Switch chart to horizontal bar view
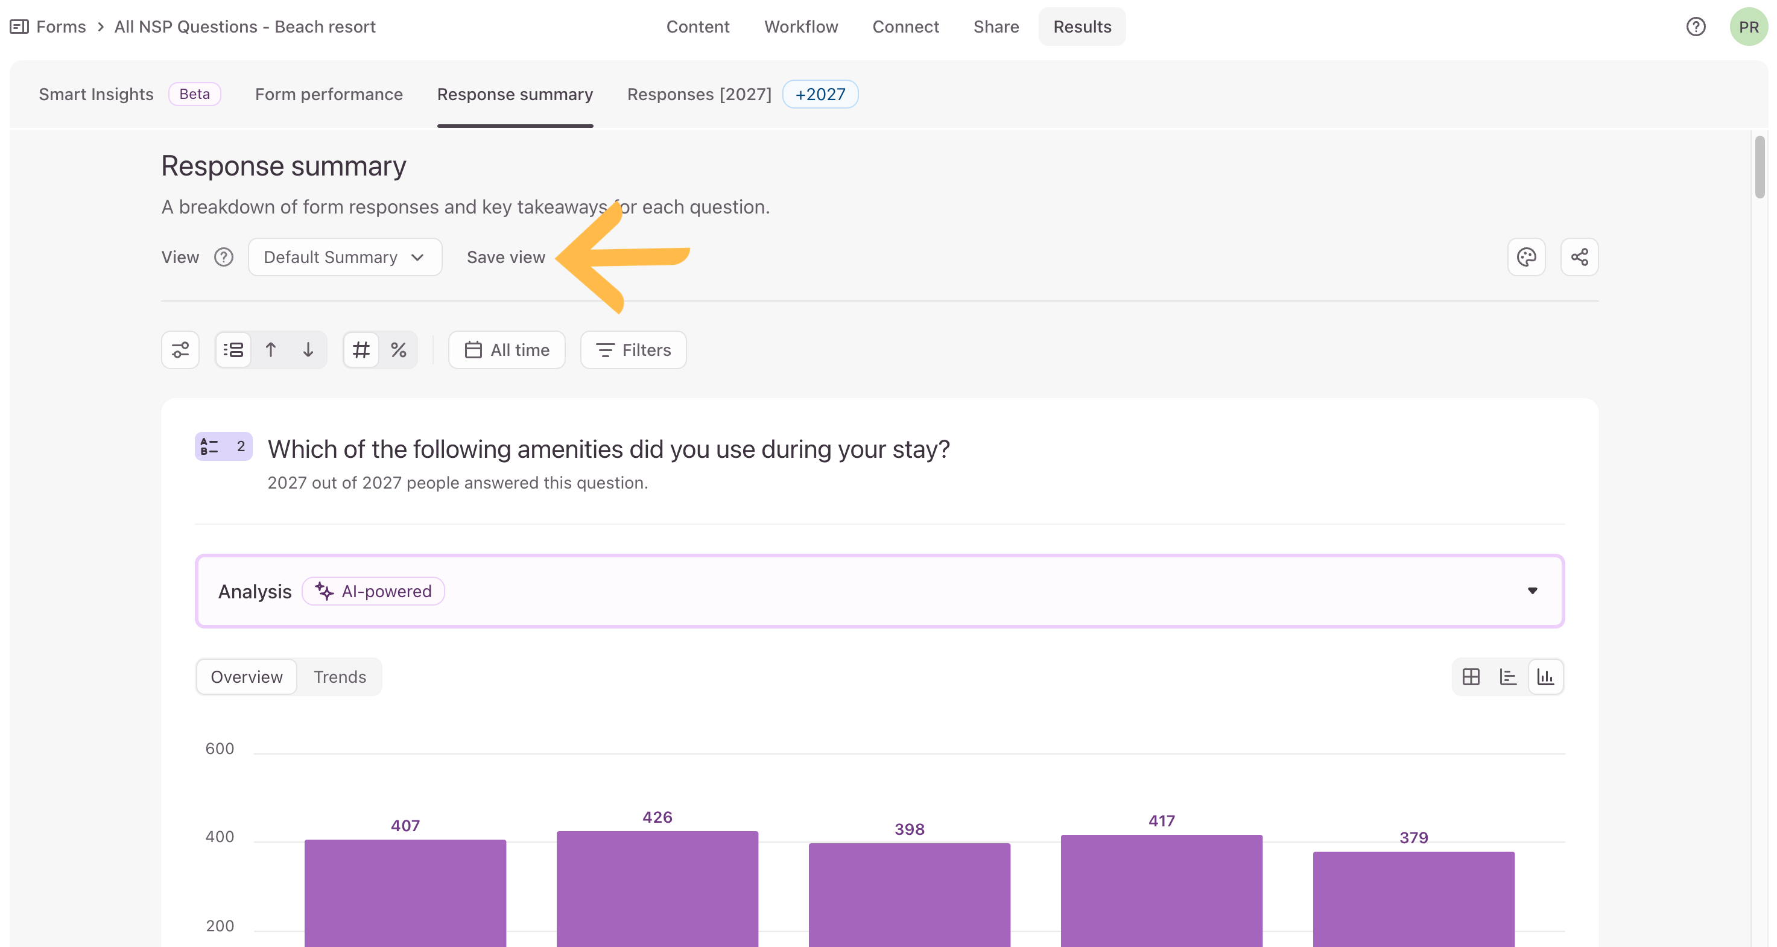The width and height of the screenshot is (1777, 947). click(x=1508, y=677)
